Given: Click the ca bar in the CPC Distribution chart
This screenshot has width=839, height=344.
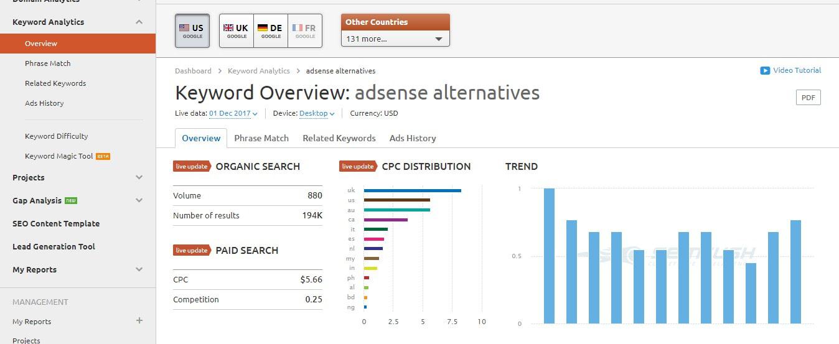Looking at the screenshot, I should click(x=386, y=220).
